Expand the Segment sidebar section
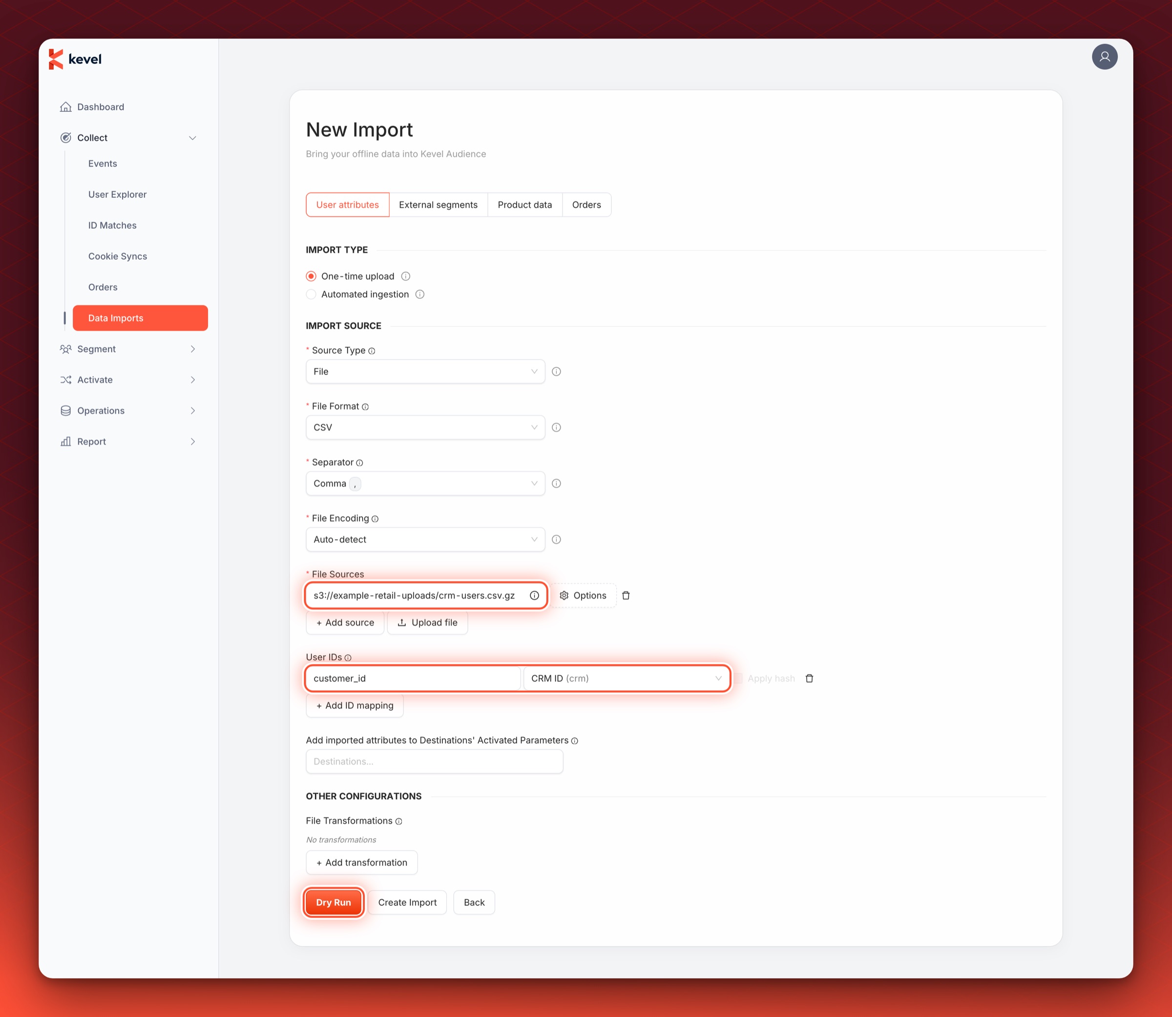 coord(128,349)
